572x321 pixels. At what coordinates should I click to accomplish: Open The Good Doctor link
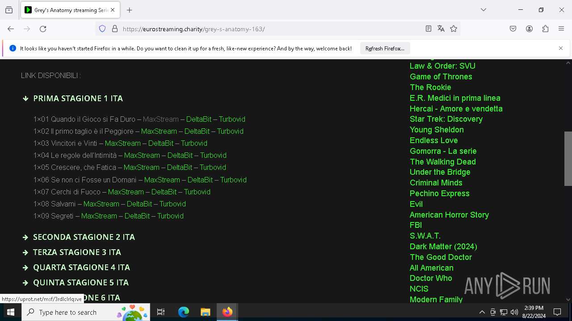(441, 257)
